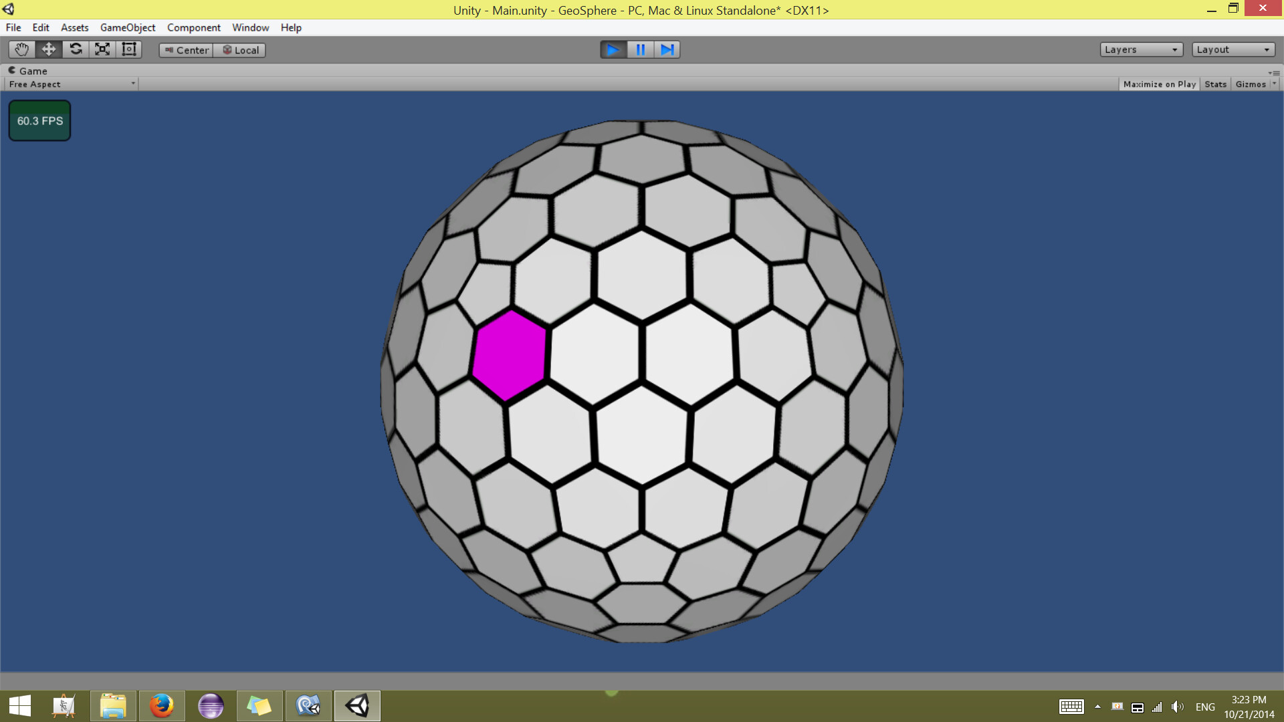Viewport: 1284px width, 722px height.
Task: Select the Rotate tool
Action: pos(76,49)
